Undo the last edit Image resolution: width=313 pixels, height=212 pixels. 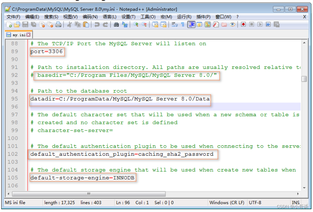(97, 25)
